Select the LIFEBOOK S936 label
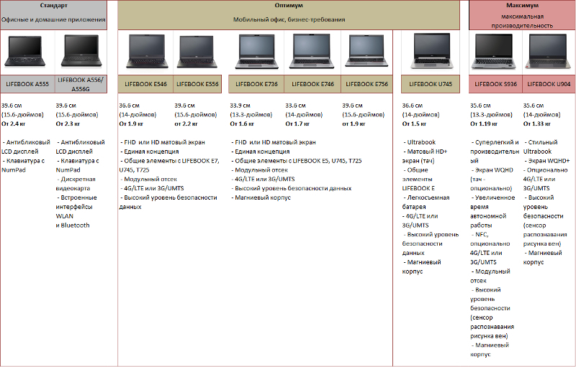Image resolution: width=576 pixels, height=367 pixels. click(x=495, y=84)
